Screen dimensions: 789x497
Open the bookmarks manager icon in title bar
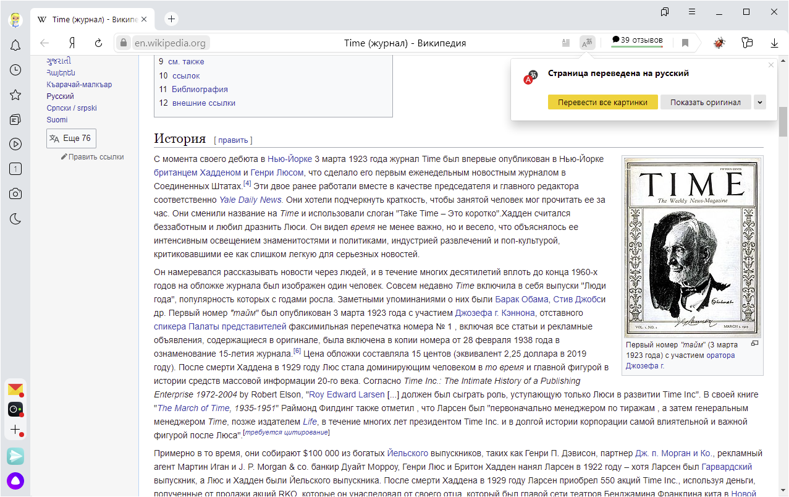click(x=665, y=12)
